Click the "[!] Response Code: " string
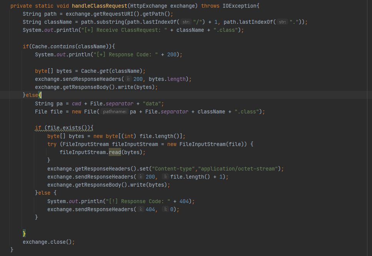Screen dimensions: 372x256 coord(138,201)
